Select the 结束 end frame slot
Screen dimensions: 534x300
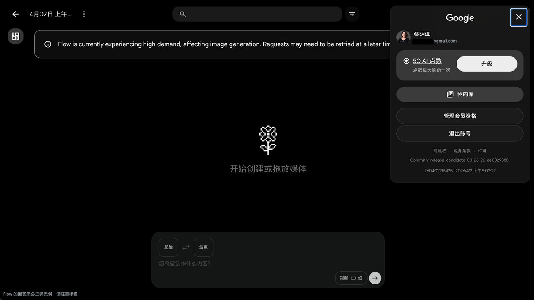pyautogui.click(x=203, y=247)
